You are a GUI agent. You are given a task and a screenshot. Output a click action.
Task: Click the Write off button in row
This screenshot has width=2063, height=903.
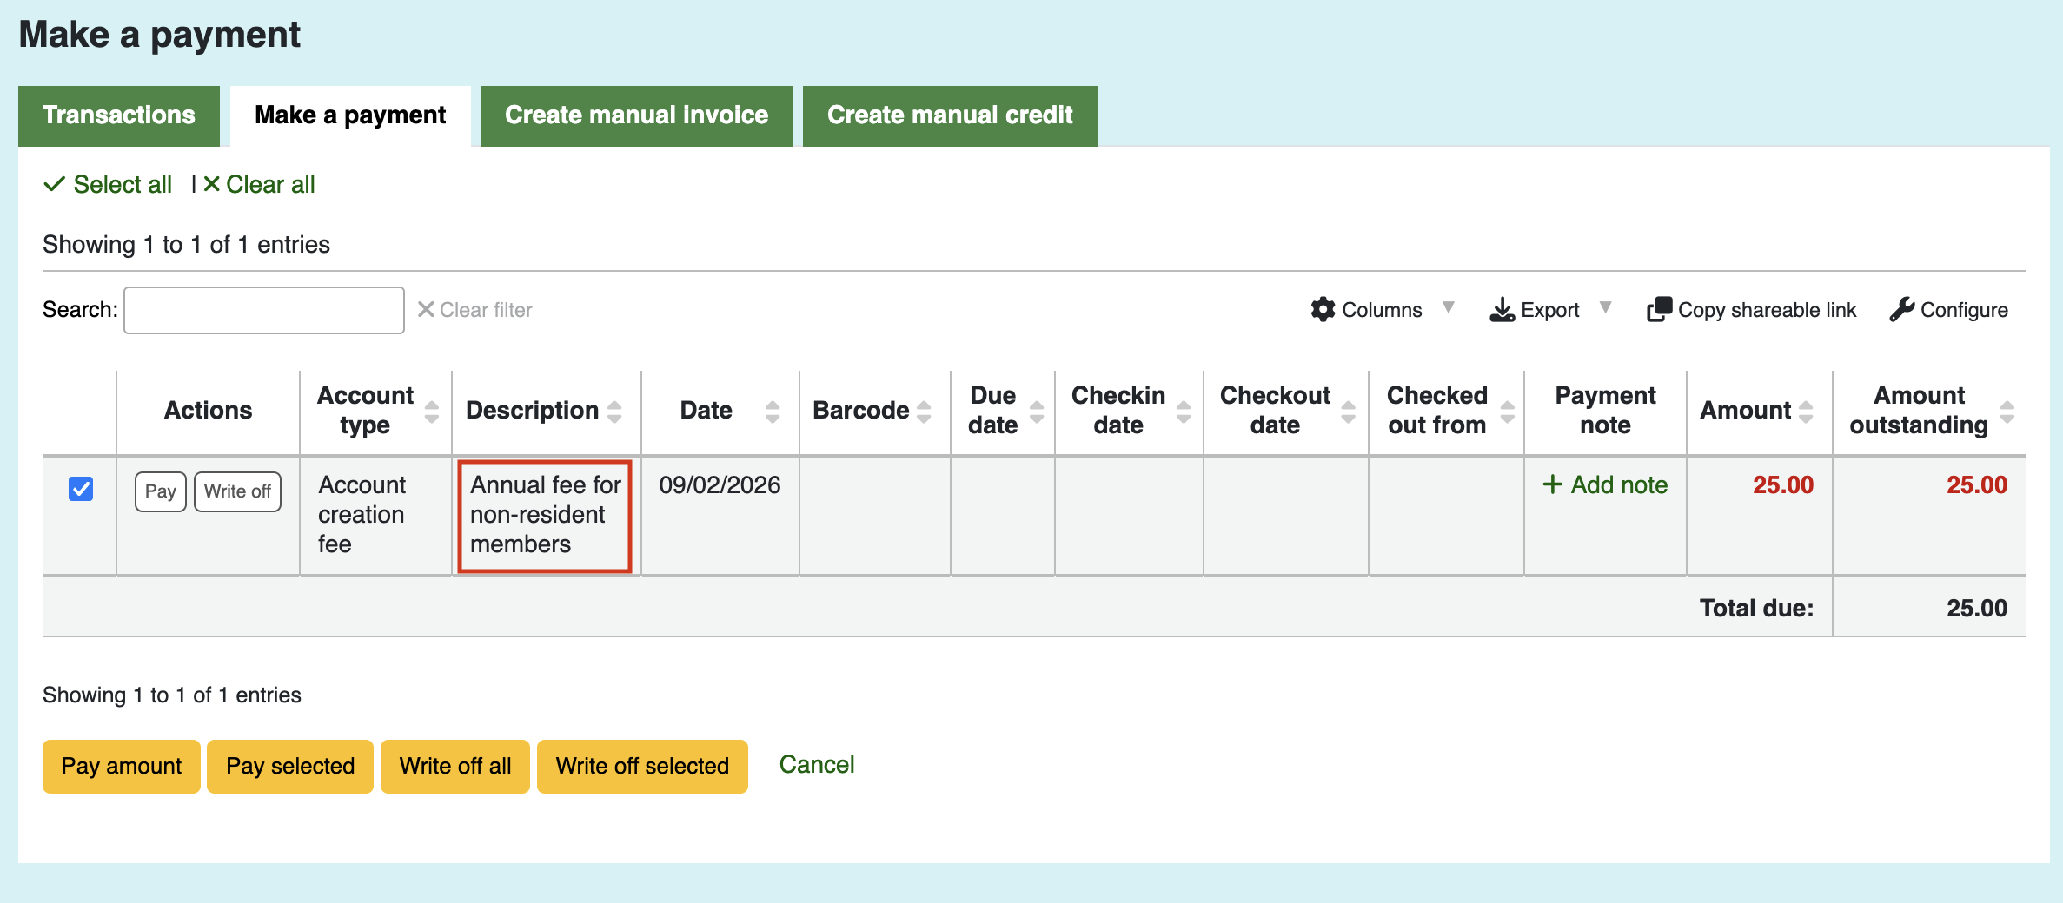237,491
